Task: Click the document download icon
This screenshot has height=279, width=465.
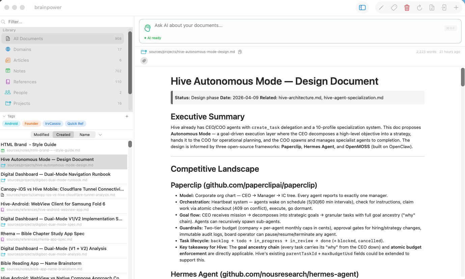Action: click(x=432, y=7)
